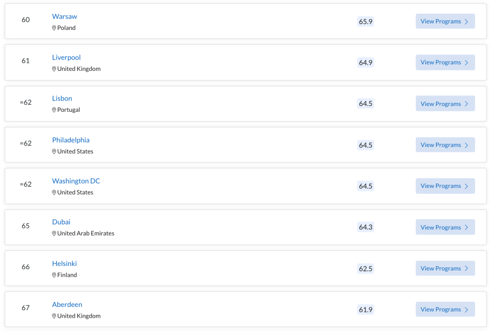Click the location pin in the Philadelphia row
The height and width of the screenshot is (331, 492).
[x=54, y=151]
